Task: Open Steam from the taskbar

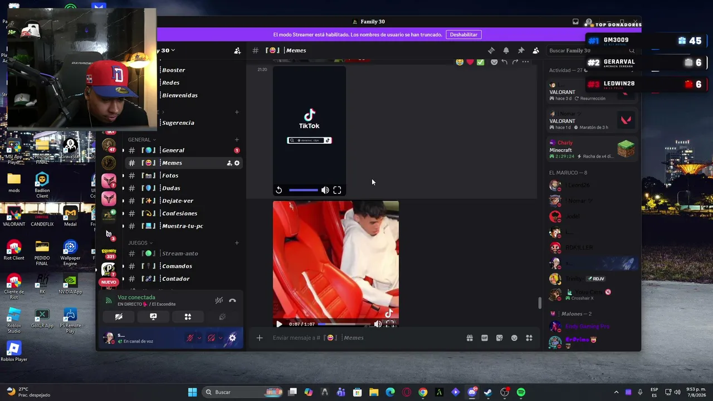Action: (x=488, y=392)
